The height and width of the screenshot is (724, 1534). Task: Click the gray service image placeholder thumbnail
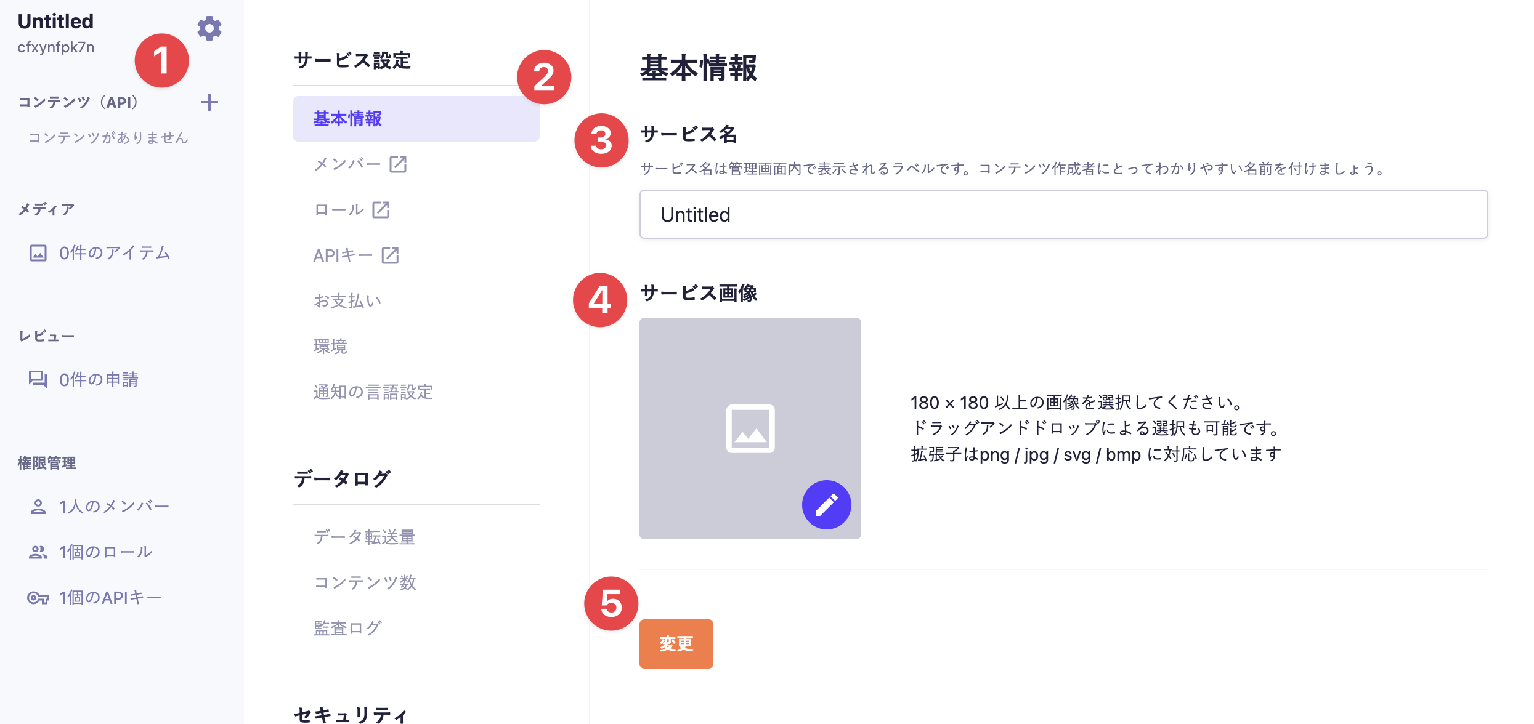[x=750, y=428]
